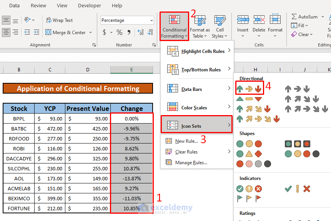Apply Accounting dollar number format
Viewport: 331px width, 221px height.
coord(104,32)
